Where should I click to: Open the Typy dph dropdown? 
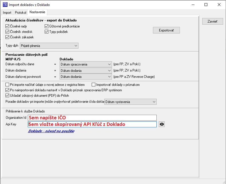tap(49, 45)
